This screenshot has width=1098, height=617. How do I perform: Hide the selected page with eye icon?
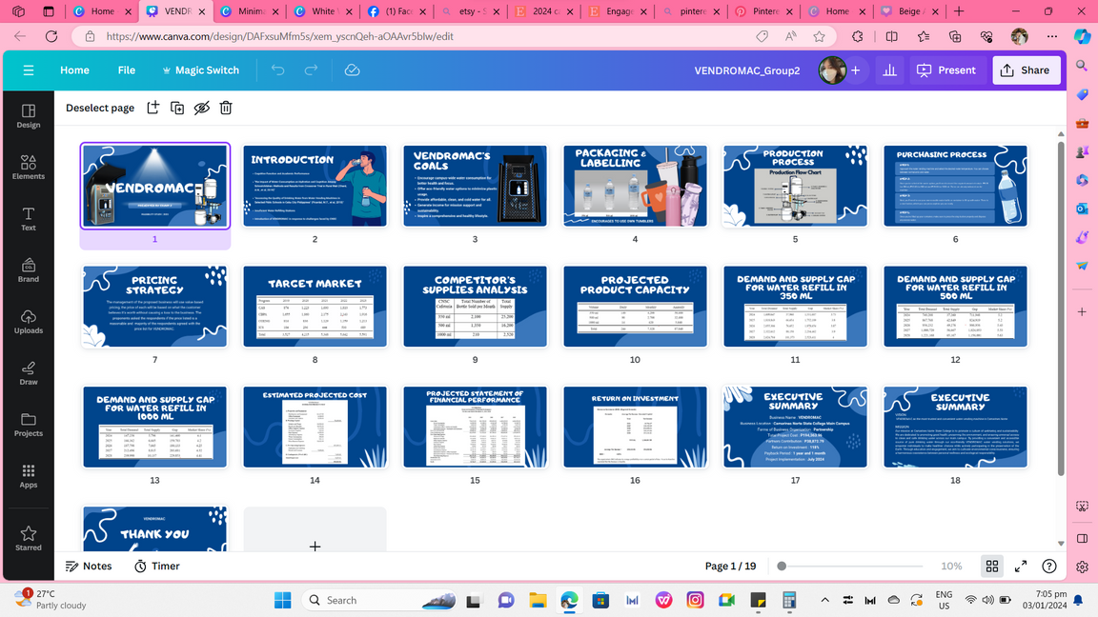tap(201, 108)
